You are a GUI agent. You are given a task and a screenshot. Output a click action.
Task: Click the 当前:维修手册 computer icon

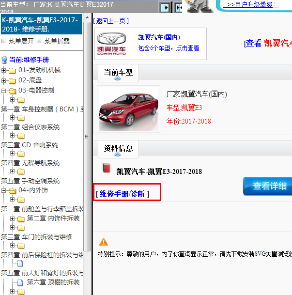coord(4,60)
